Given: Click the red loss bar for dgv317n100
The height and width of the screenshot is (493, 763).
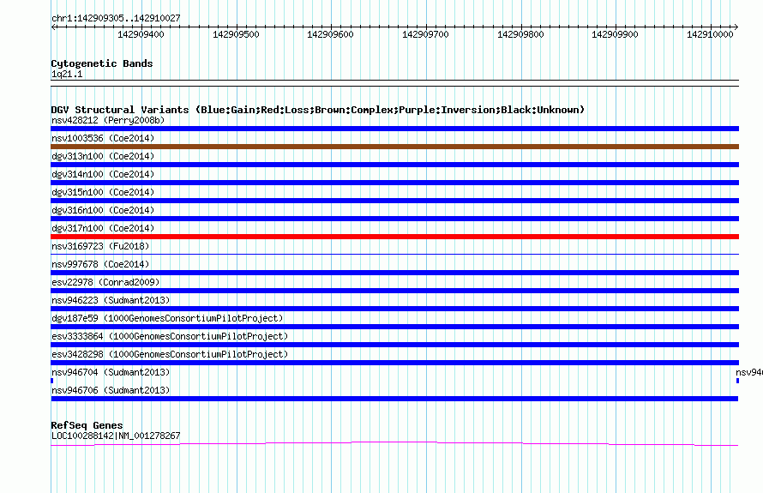Looking at the screenshot, I should click(394, 237).
